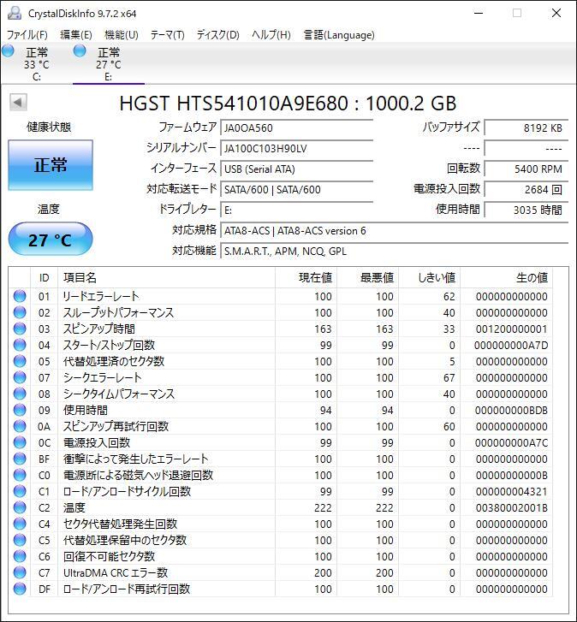577x622 pixels.
Task: Select drive E: tab showing 27 °C
Action: pyautogui.click(x=109, y=63)
